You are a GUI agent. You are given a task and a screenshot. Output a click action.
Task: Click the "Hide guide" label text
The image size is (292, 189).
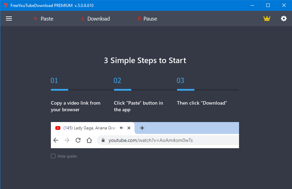67,156
